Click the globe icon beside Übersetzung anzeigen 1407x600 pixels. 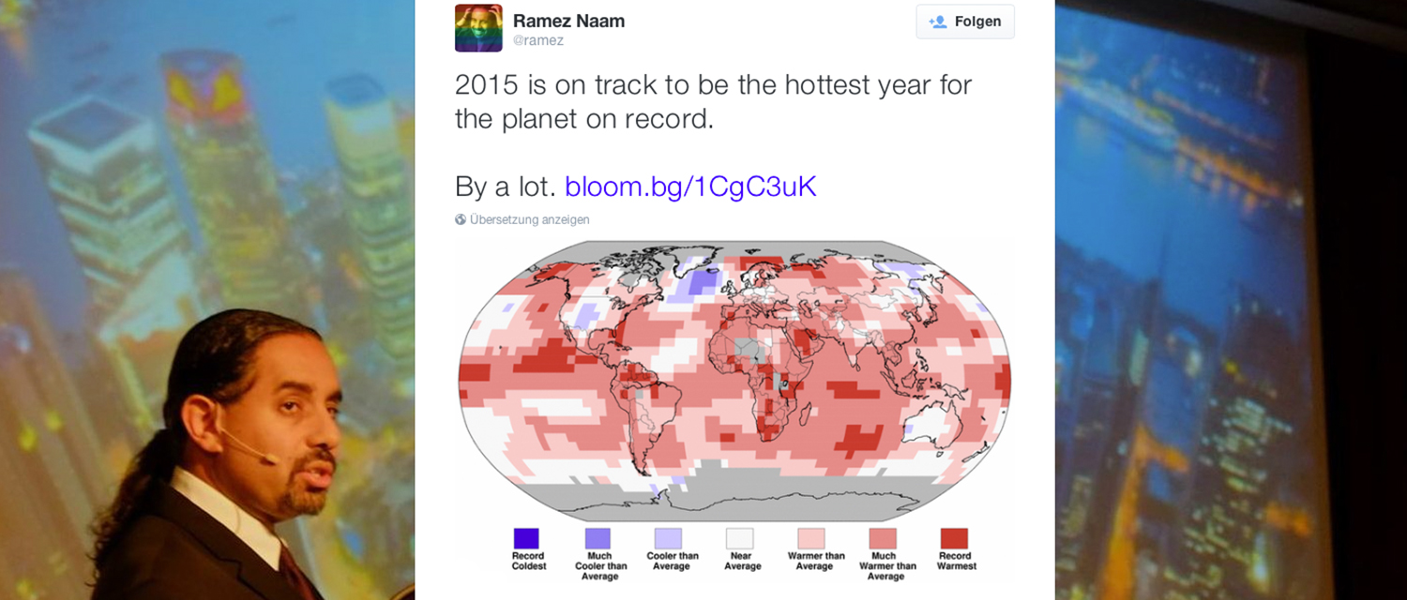click(461, 220)
